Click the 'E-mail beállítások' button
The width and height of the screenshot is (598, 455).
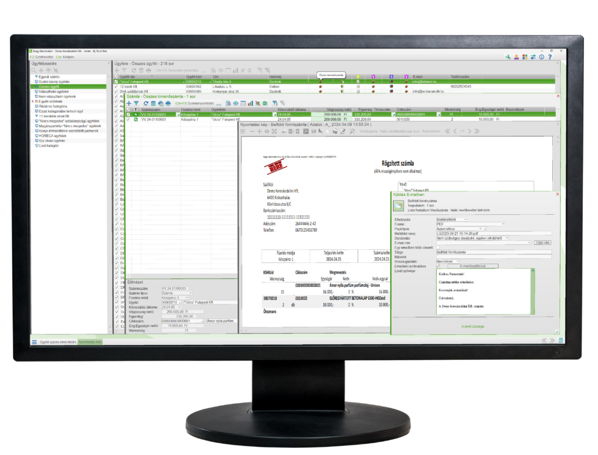pos(473,266)
